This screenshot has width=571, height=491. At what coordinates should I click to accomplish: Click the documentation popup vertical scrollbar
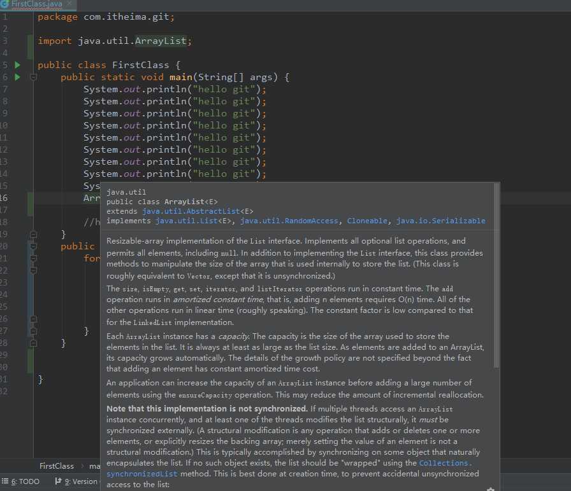[x=496, y=275]
